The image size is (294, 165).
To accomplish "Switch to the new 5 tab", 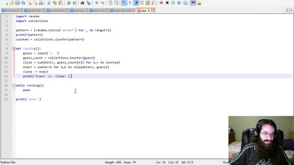I will point(145,11).
